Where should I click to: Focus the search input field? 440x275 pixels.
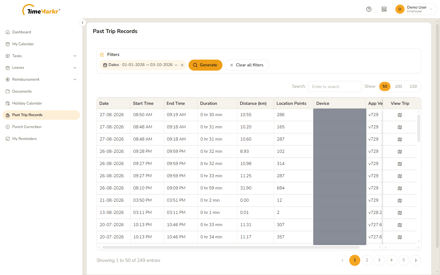335,86
